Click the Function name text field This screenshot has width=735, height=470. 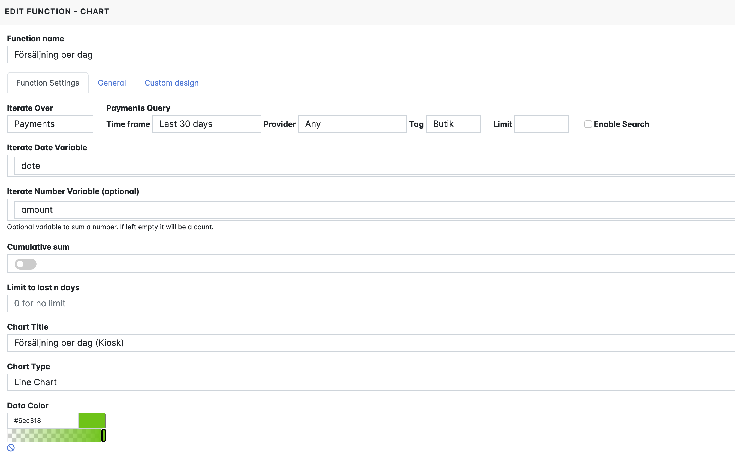coord(367,55)
